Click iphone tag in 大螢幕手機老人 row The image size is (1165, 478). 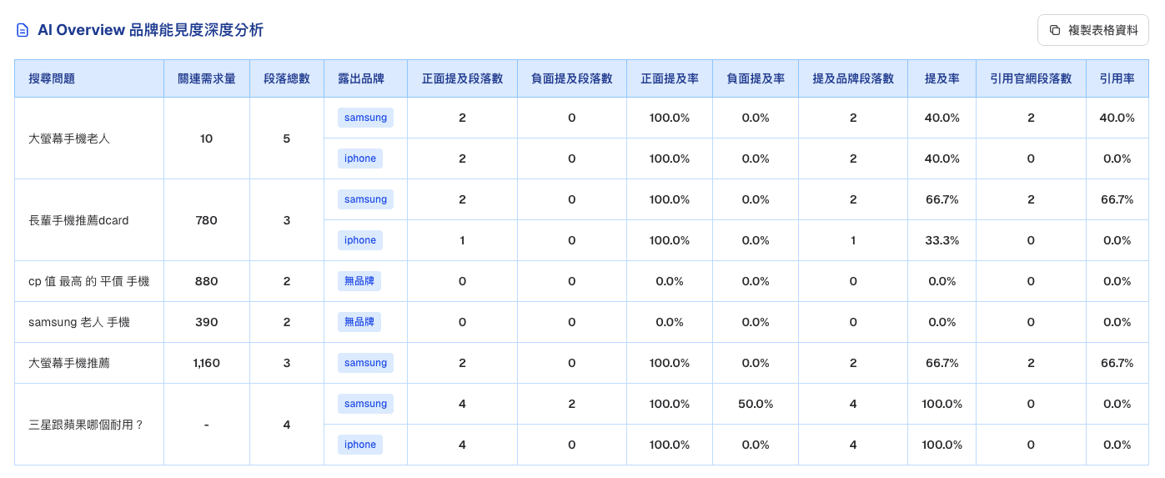click(x=360, y=158)
